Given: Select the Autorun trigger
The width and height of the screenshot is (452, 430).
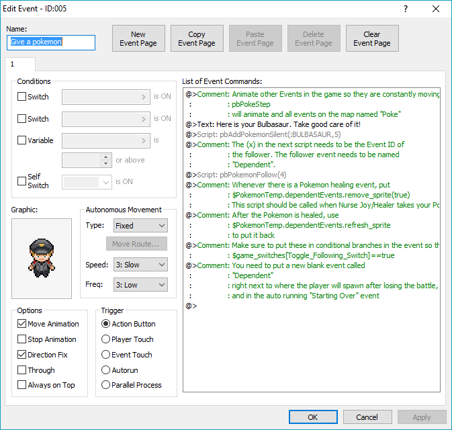Looking at the screenshot, I should tap(106, 370).
